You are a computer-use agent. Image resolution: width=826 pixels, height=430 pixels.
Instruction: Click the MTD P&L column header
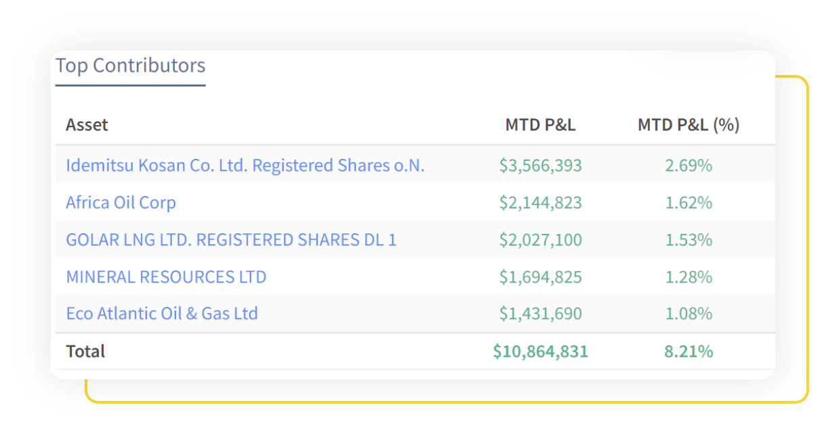540,125
